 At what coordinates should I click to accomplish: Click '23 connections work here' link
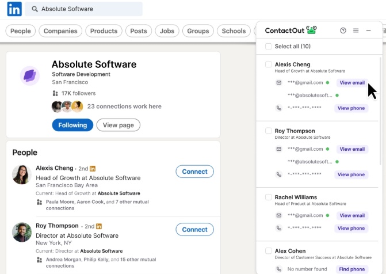[x=124, y=106]
